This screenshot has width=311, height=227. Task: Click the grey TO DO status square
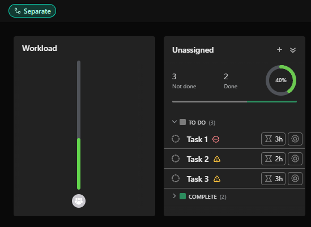pyautogui.click(x=182, y=122)
